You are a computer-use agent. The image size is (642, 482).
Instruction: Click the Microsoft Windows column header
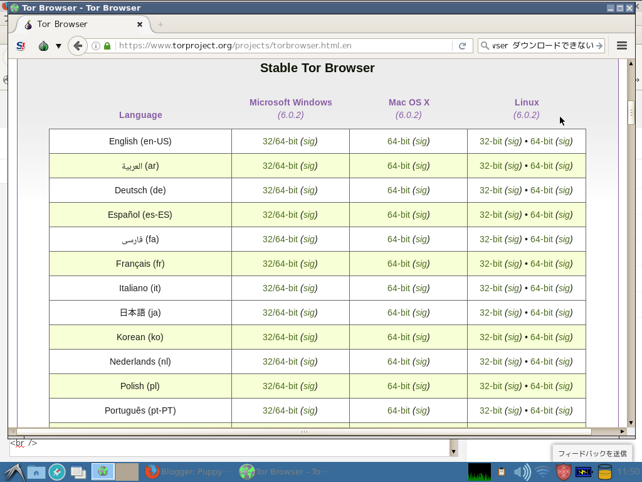tap(291, 102)
